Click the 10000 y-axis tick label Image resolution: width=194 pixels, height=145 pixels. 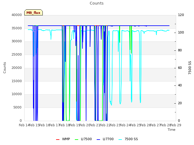click(x=17, y=94)
